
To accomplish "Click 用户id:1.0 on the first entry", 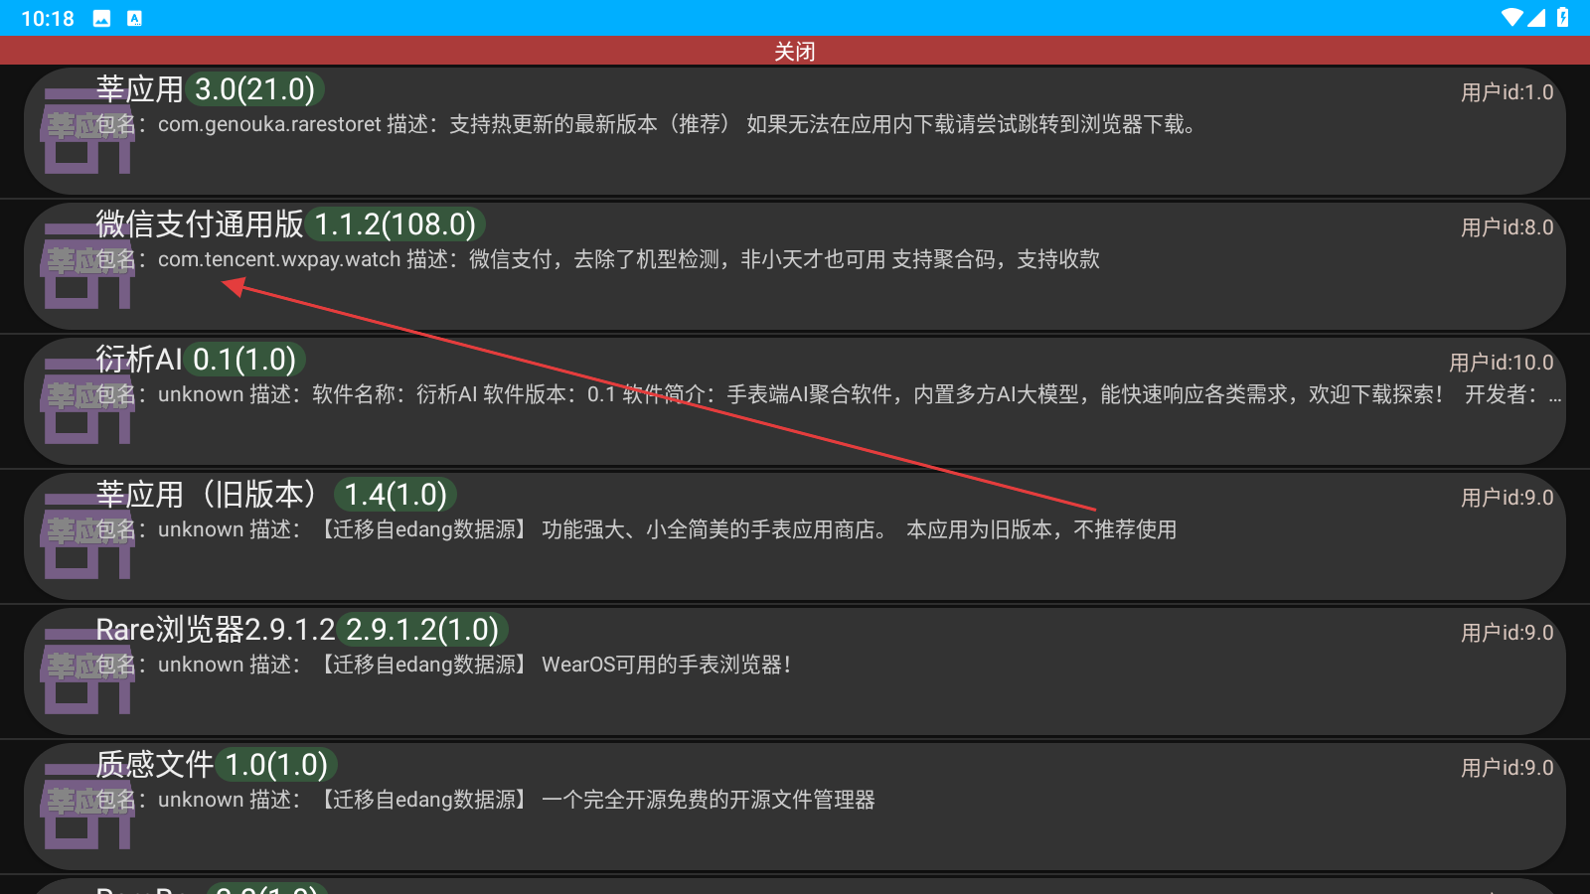I will (1507, 92).
